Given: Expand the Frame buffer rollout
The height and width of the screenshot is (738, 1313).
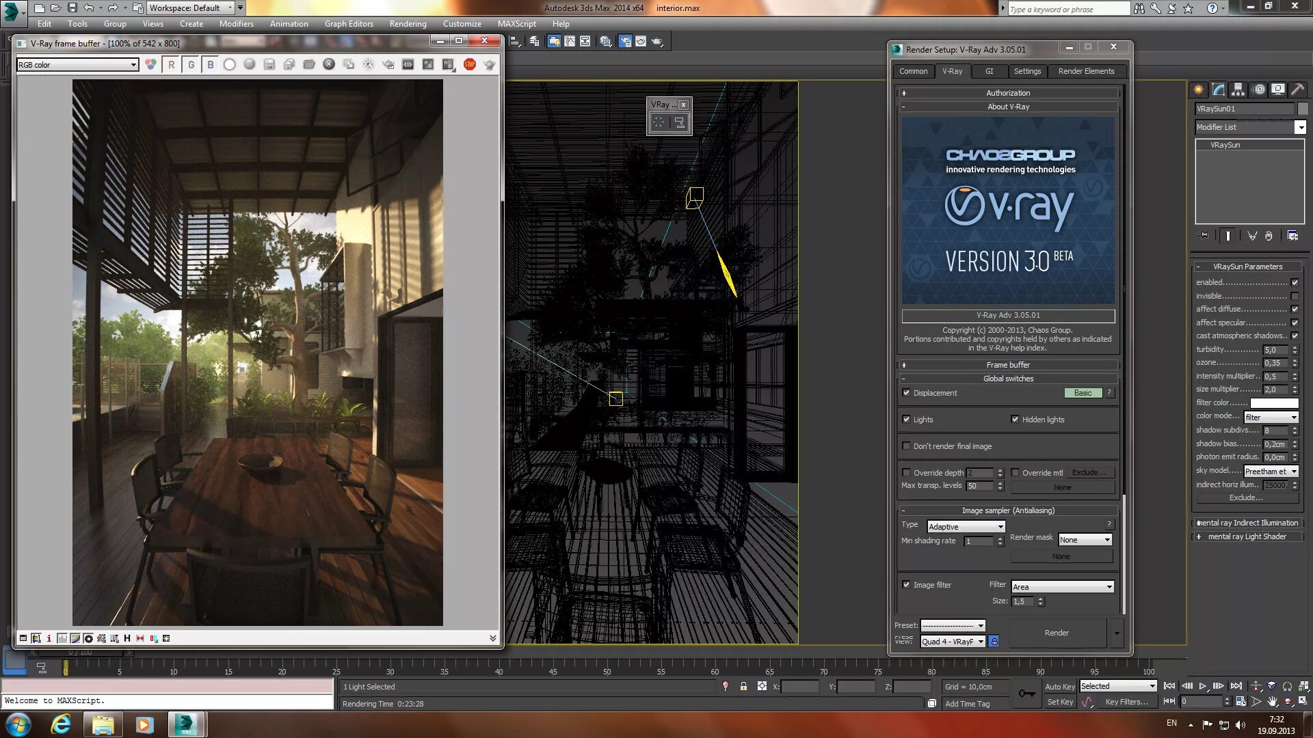Looking at the screenshot, I should [1008, 365].
